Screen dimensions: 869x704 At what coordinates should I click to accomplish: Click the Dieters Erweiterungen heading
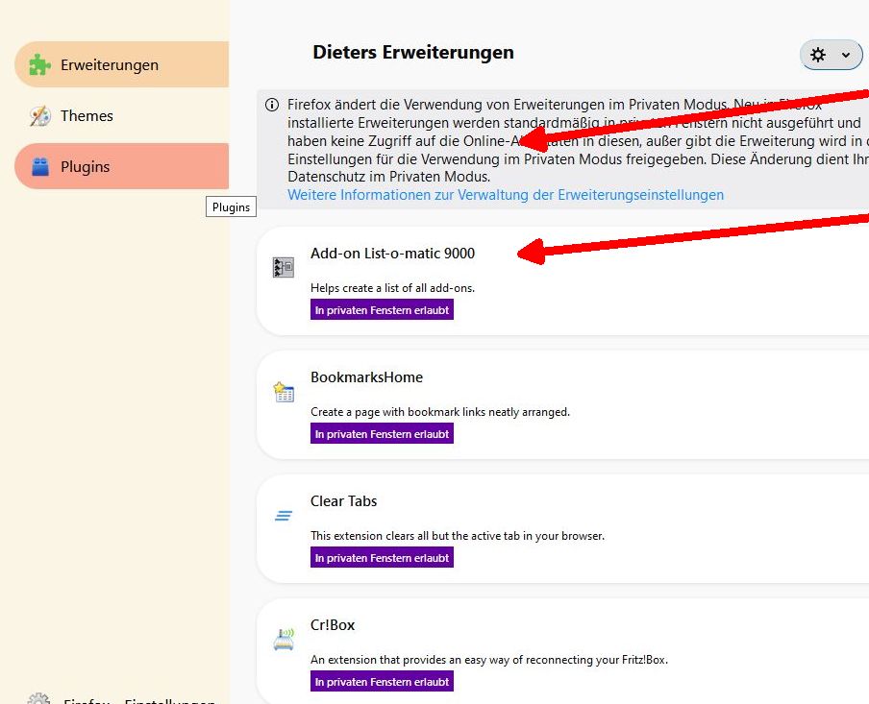point(413,52)
